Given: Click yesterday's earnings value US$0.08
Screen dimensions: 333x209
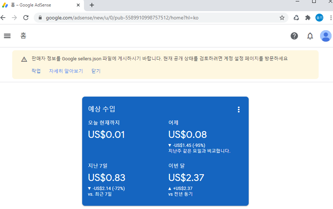Looking at the screenshot, I should tap(188, 135).
